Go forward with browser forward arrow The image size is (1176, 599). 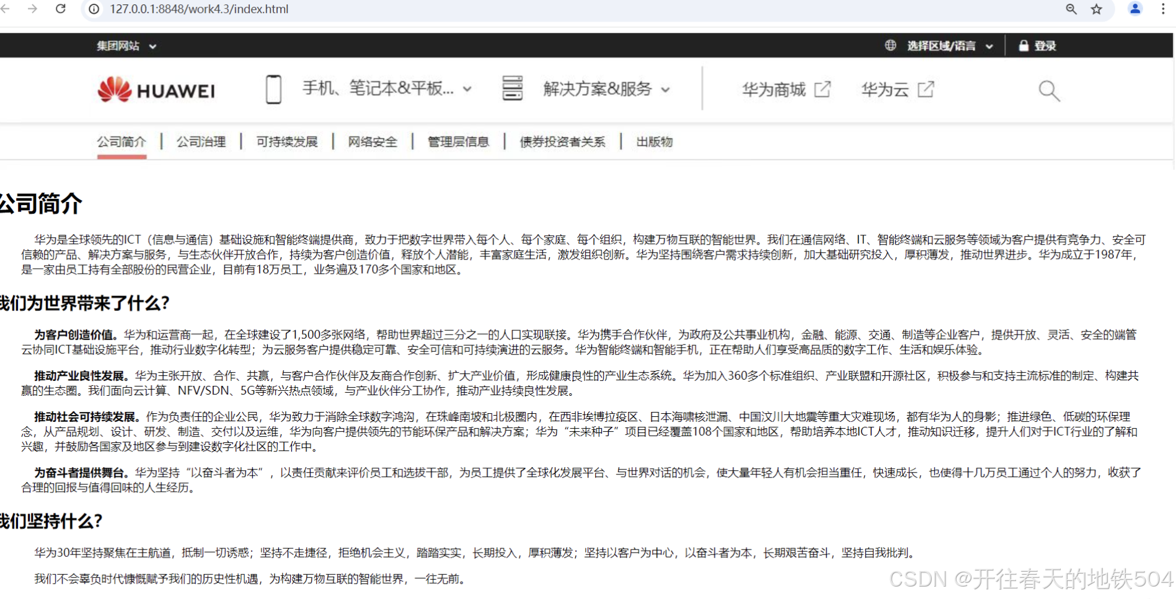(33, 9)
